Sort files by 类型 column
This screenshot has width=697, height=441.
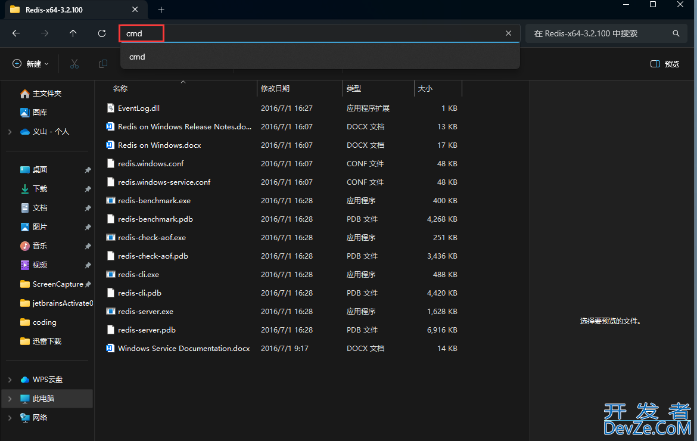coord(354,88)
